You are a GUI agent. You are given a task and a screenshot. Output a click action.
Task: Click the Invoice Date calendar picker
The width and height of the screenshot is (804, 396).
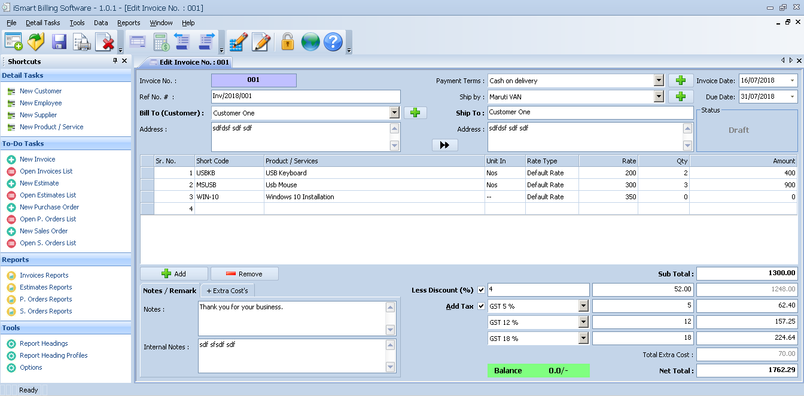(x=793, y=80)
